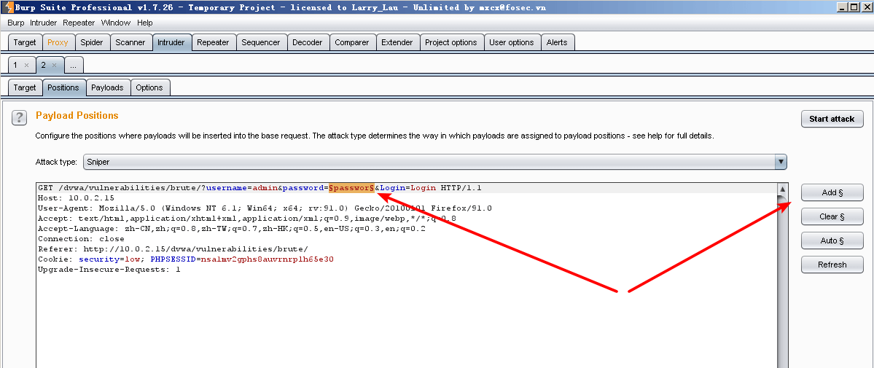Image resolution: width=874 pixels, height=368 pixels.
Task: Switch to the Scanner tab
Action: coord(130,42)
